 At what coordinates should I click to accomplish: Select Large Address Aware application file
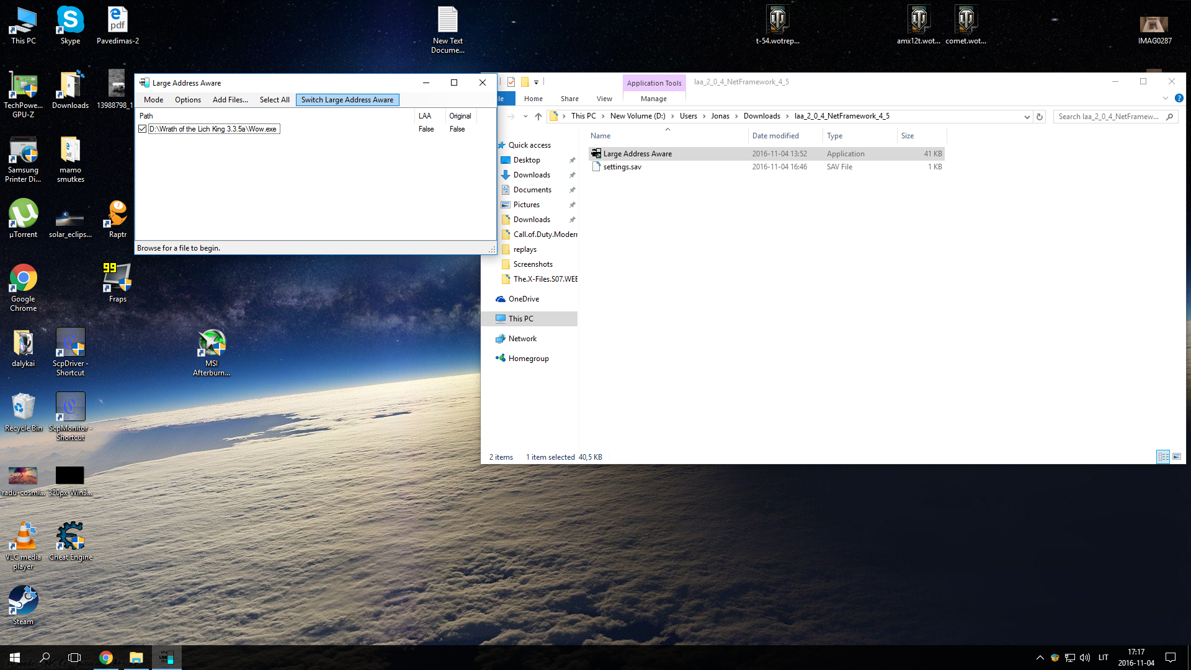766,154
